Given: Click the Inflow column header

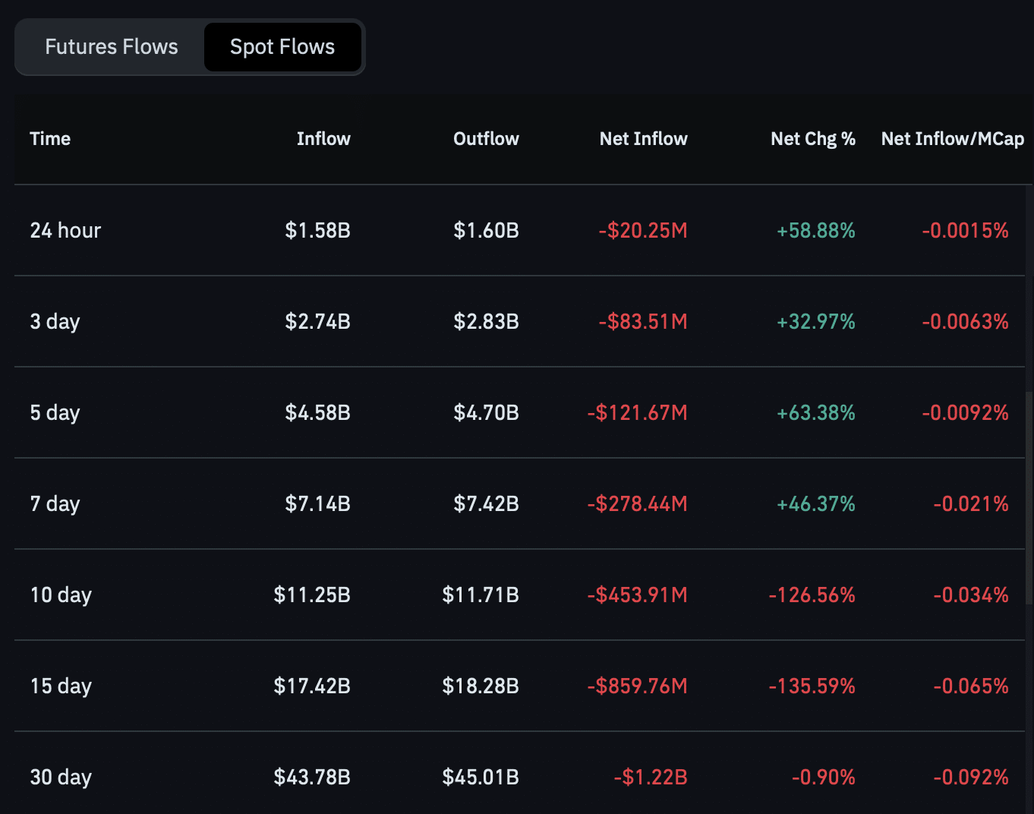Looking at the screenshot, I should click(323, 139).
